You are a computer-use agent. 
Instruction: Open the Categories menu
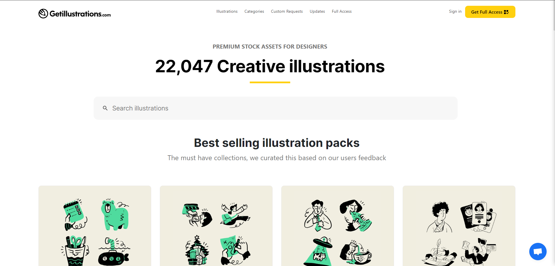point(254,12)
